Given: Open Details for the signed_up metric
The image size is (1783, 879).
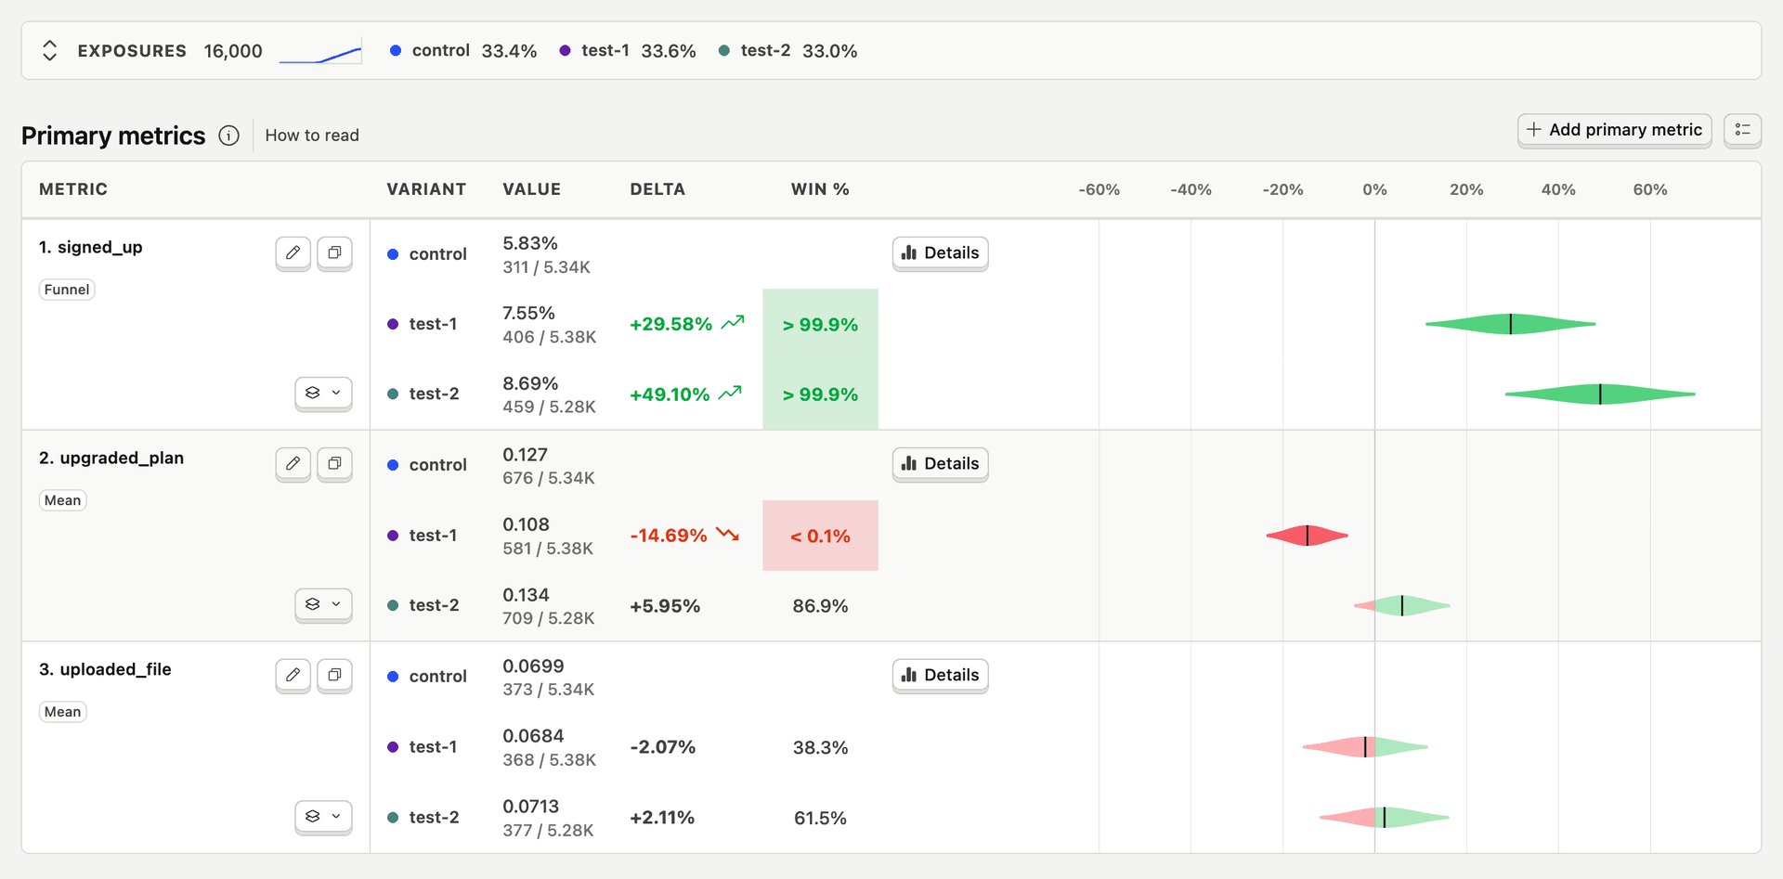Looking at the screenshot, I should coord(940,252).
